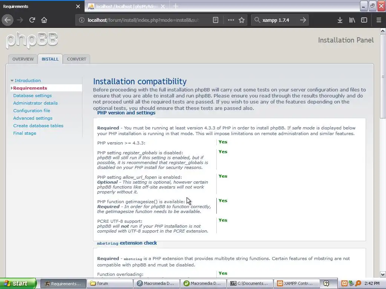
Task: Click the Installation compatibility heading
Action: tap(140, 81)
